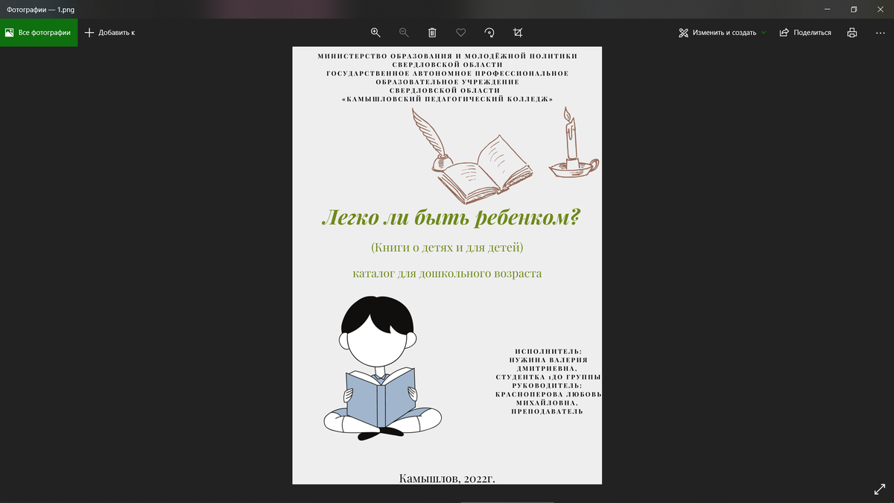
Task: Rotate the image with rotate icon
Action: tap(489, 33)
